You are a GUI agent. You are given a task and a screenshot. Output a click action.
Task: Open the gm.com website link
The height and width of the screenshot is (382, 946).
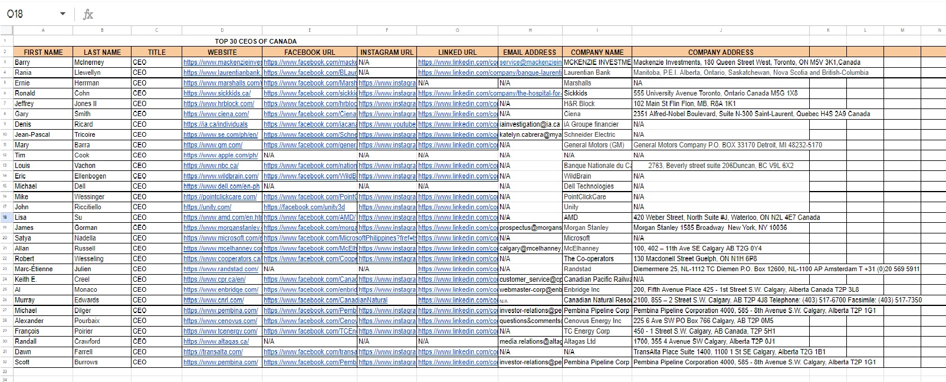pos(213,145)
